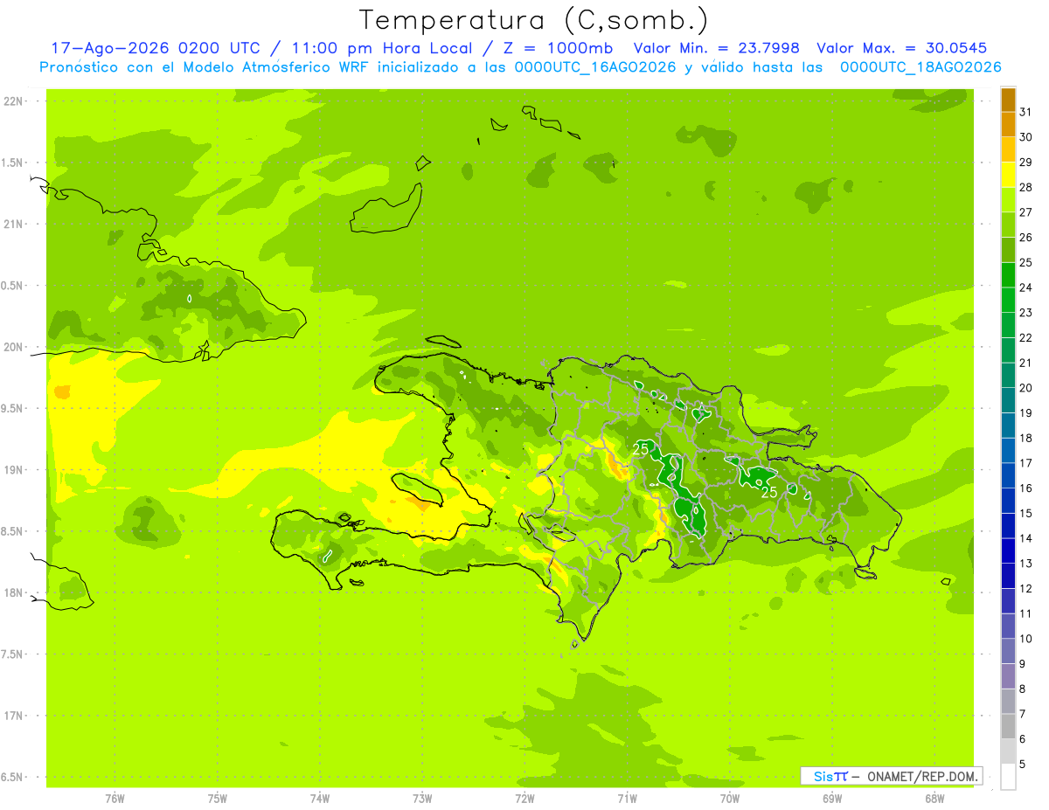Click the '75W' longitude label
This screenshot has width=1049, height=810.
coord(217,799)
